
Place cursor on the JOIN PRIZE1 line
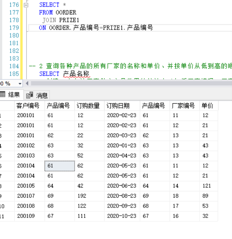coord(60,20)
